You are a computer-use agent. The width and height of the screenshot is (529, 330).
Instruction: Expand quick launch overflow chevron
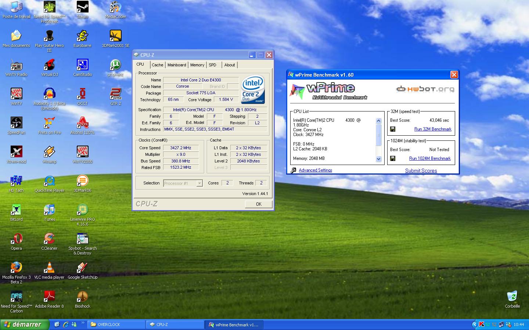pyautogui.click(x=83, y=323)
